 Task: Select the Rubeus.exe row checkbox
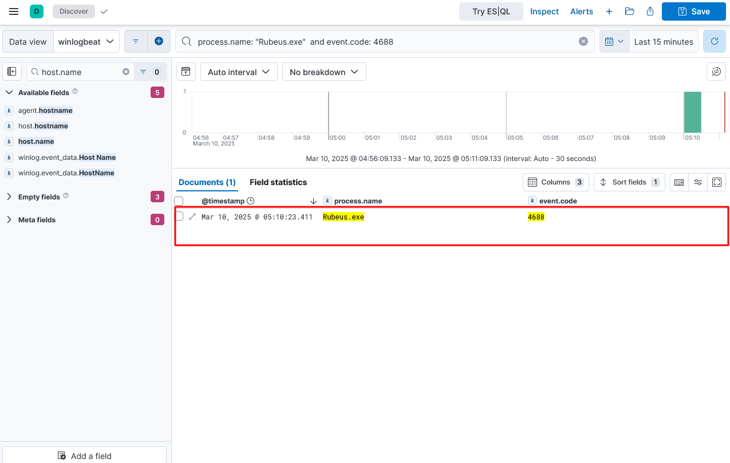(179, 217)
